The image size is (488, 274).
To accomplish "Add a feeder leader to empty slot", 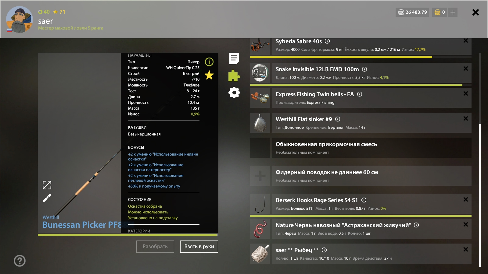I will (260, 176).
